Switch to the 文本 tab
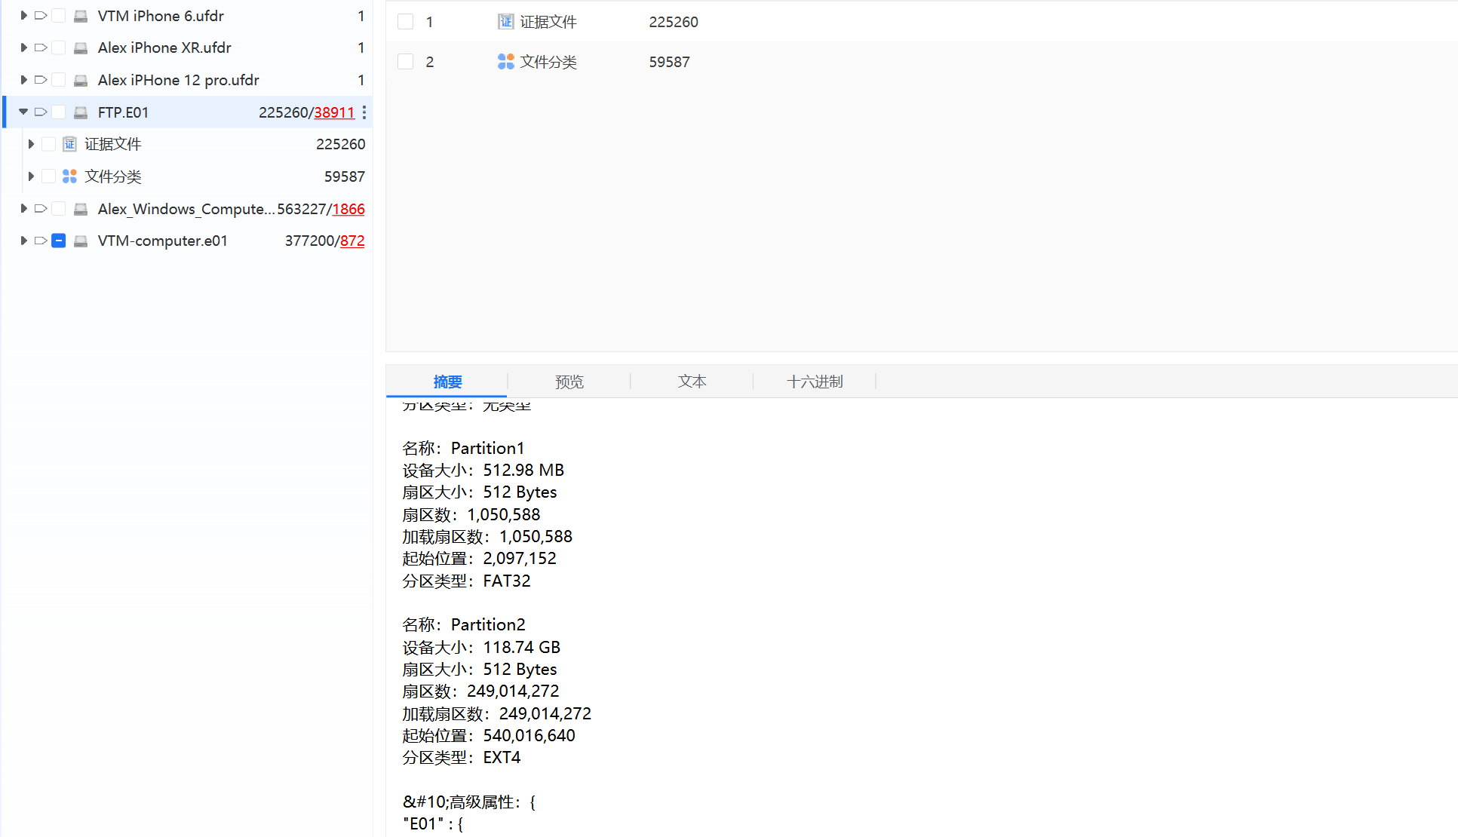Image resolution: width=1458 pixels, height=837 pixels. pyautogui.click(x=692, y=382)
